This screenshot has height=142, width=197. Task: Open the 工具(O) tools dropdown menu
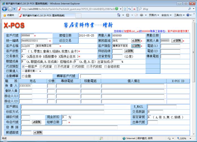pyautogui.click(x=179, y=15)
